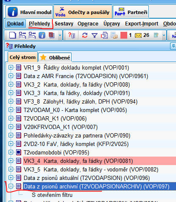Select Data z AMR Francie (VOP/0961)
Screen dimensions: 176x202
[86, 76]
